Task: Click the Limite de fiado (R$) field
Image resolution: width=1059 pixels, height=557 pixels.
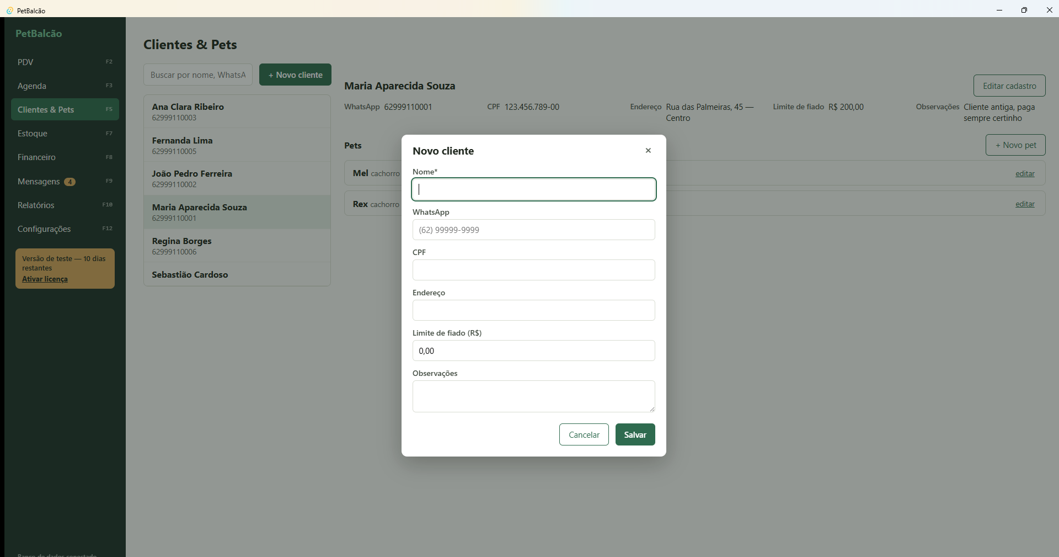Action: coord(534,351)
